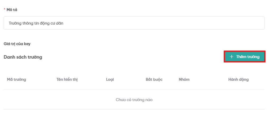Select the Loại column header

tap(110, 79)
